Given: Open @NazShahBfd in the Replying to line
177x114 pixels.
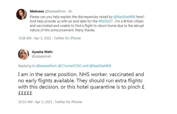Looking at the screenshot, I should (100, 66).
